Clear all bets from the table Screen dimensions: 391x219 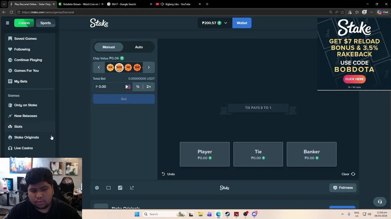[x=348, y=174]
